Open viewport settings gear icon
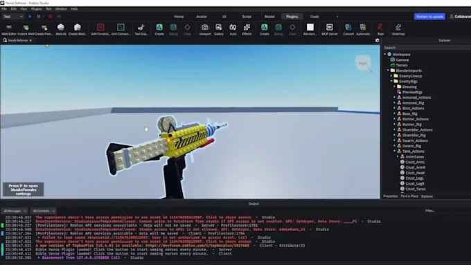The height and width of the screenshot is (265, 471). (x=377, y=40)
